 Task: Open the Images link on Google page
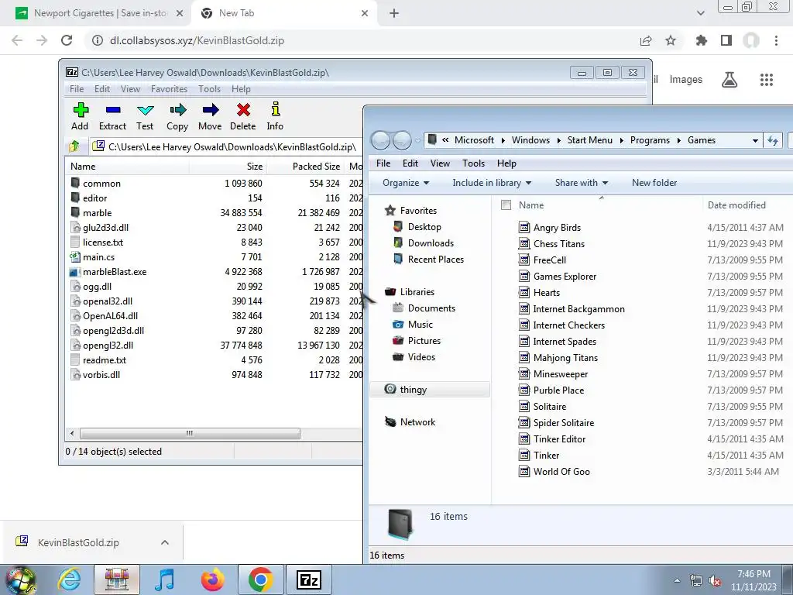click(686, 80)
